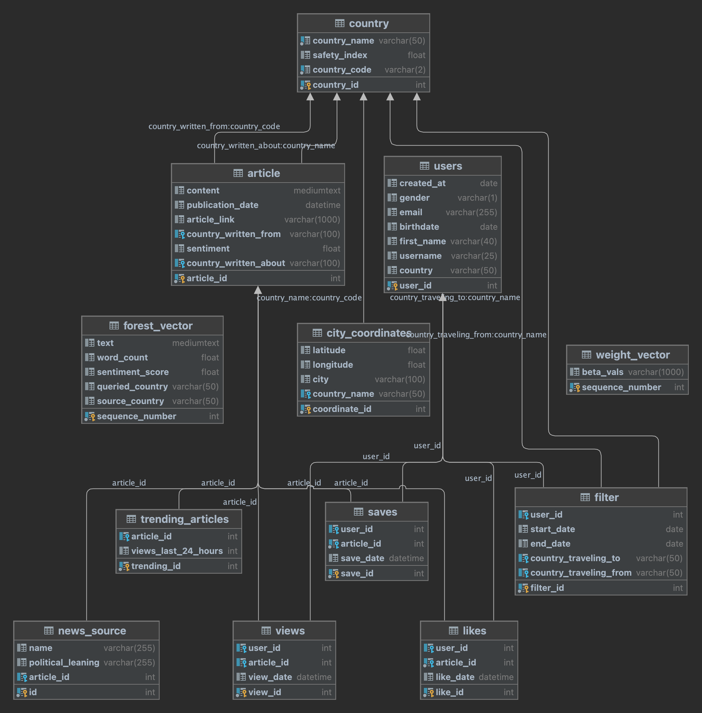Viewport: 702px width, 713px height.
Task: Select the political_leaning column in news_source
Action: tap(86, 663)
